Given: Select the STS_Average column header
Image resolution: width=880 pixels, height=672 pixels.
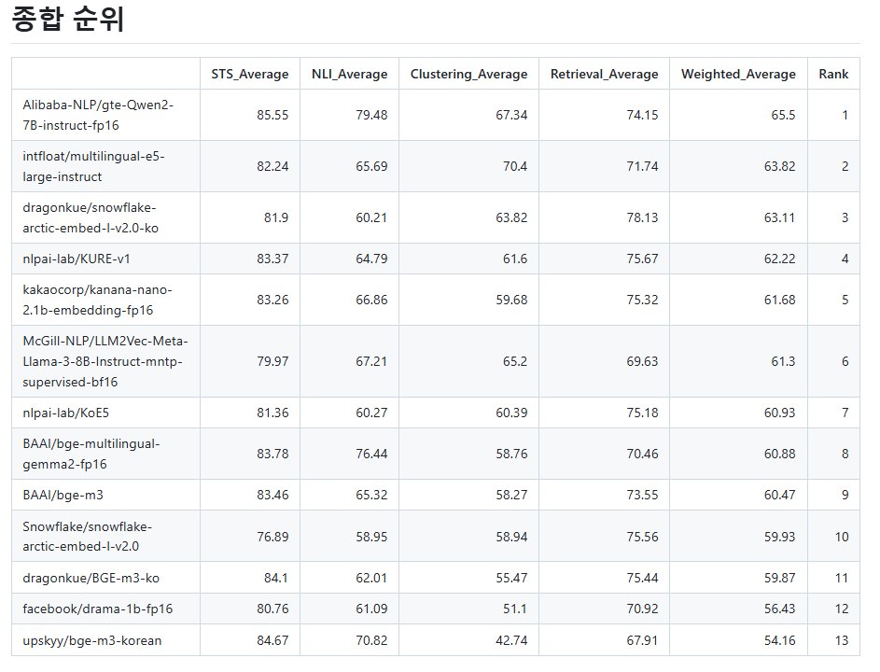Looking at the screenshot, I should coord(250,74).
